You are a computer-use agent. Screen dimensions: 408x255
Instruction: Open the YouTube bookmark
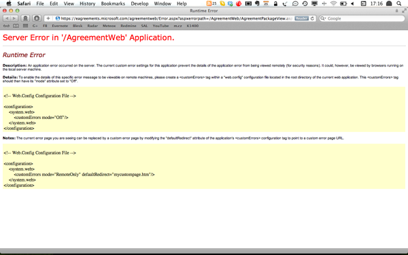[160, 26]
